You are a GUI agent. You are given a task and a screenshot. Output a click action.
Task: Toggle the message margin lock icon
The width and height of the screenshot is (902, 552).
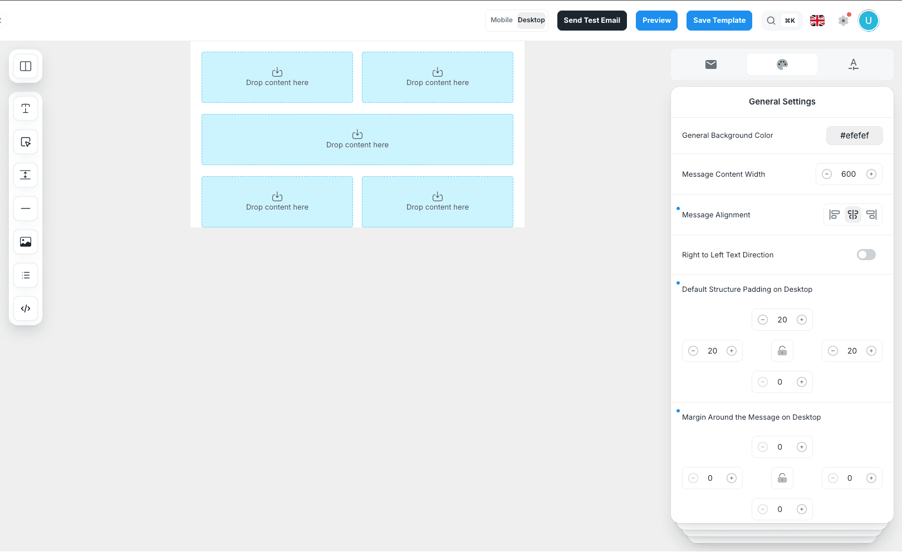pyautogui.click(x=782, y=478)
